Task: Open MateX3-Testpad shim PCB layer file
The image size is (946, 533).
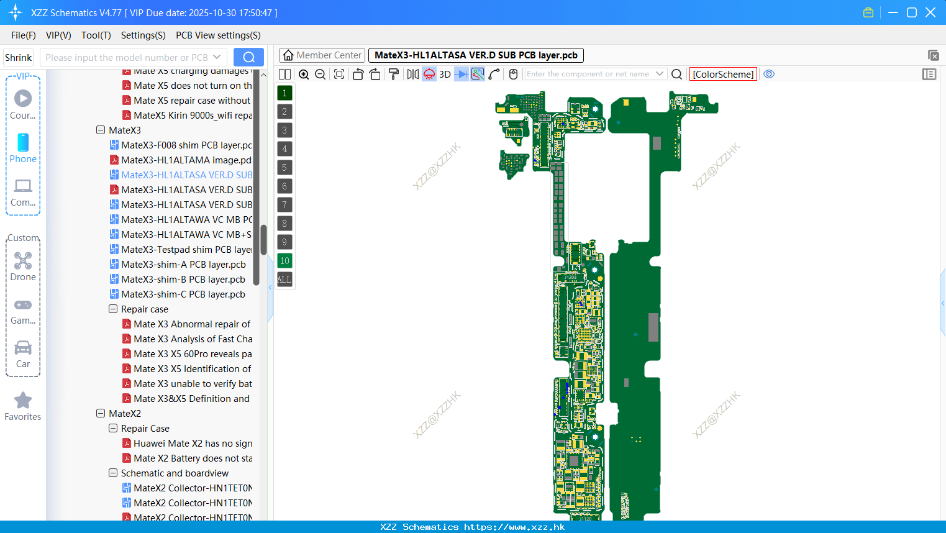Action: pyautogui.click(x=181, y=250)
